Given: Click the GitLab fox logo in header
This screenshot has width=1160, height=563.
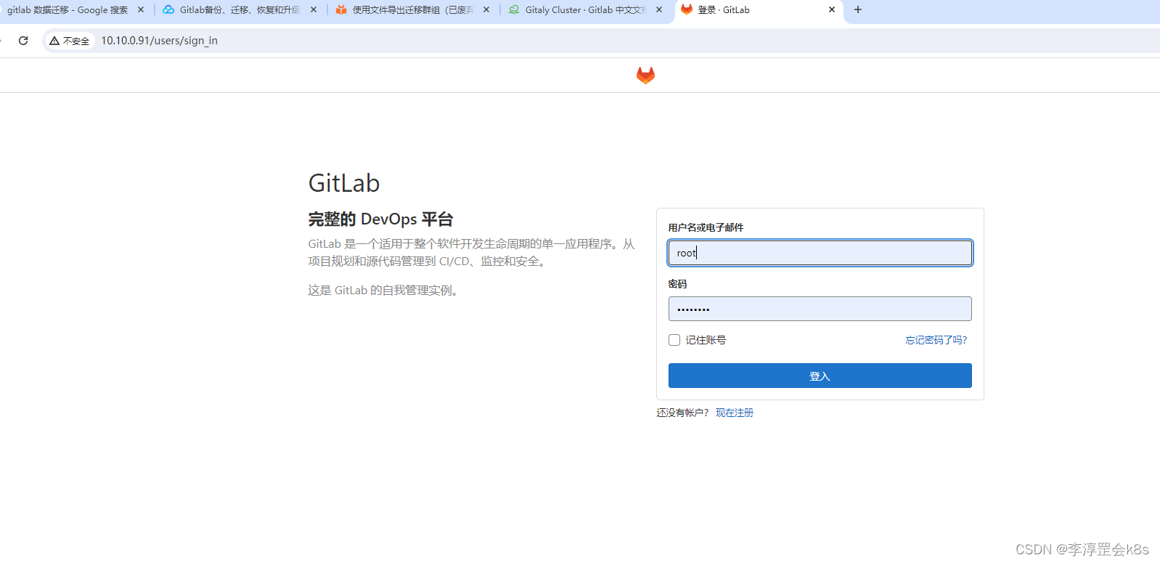Looking at the screenshot, I should (x=645, y=75).
